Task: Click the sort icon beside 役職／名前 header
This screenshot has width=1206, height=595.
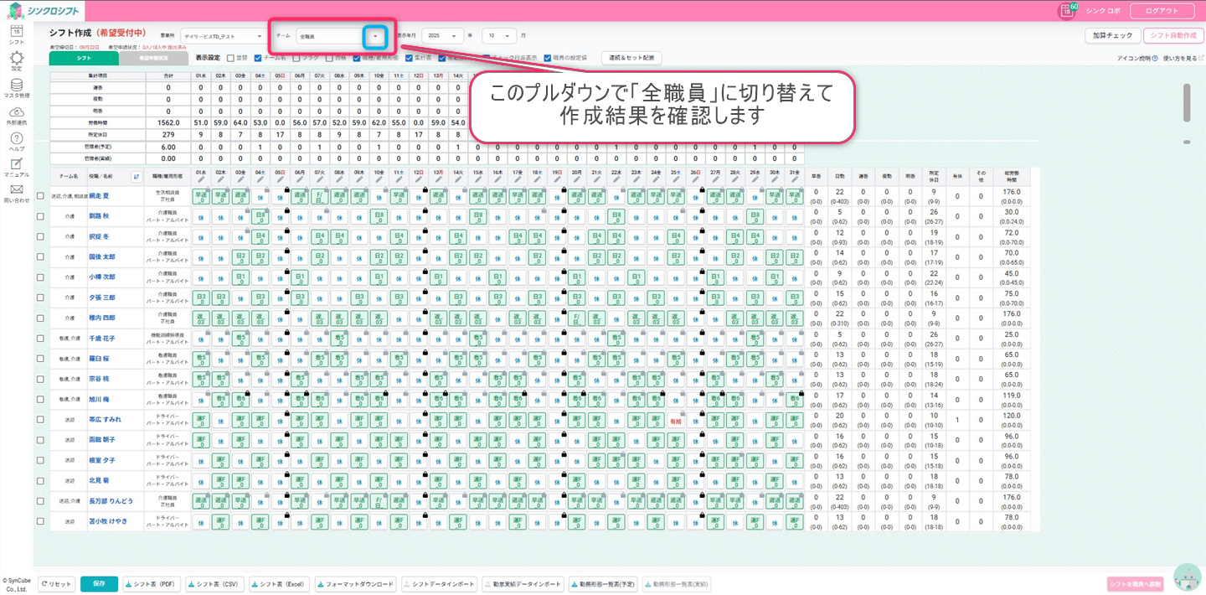Action: coord(137,177)
